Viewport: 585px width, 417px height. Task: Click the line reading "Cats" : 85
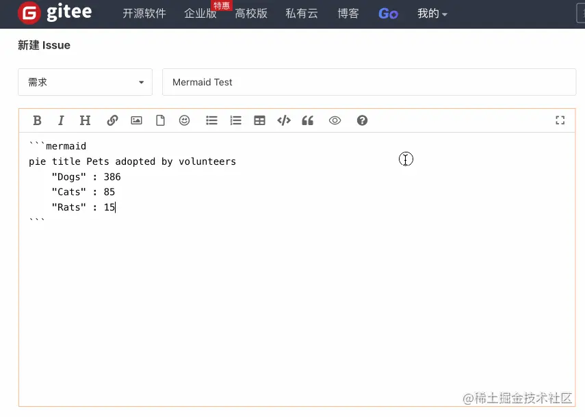(x=83, y=192)
